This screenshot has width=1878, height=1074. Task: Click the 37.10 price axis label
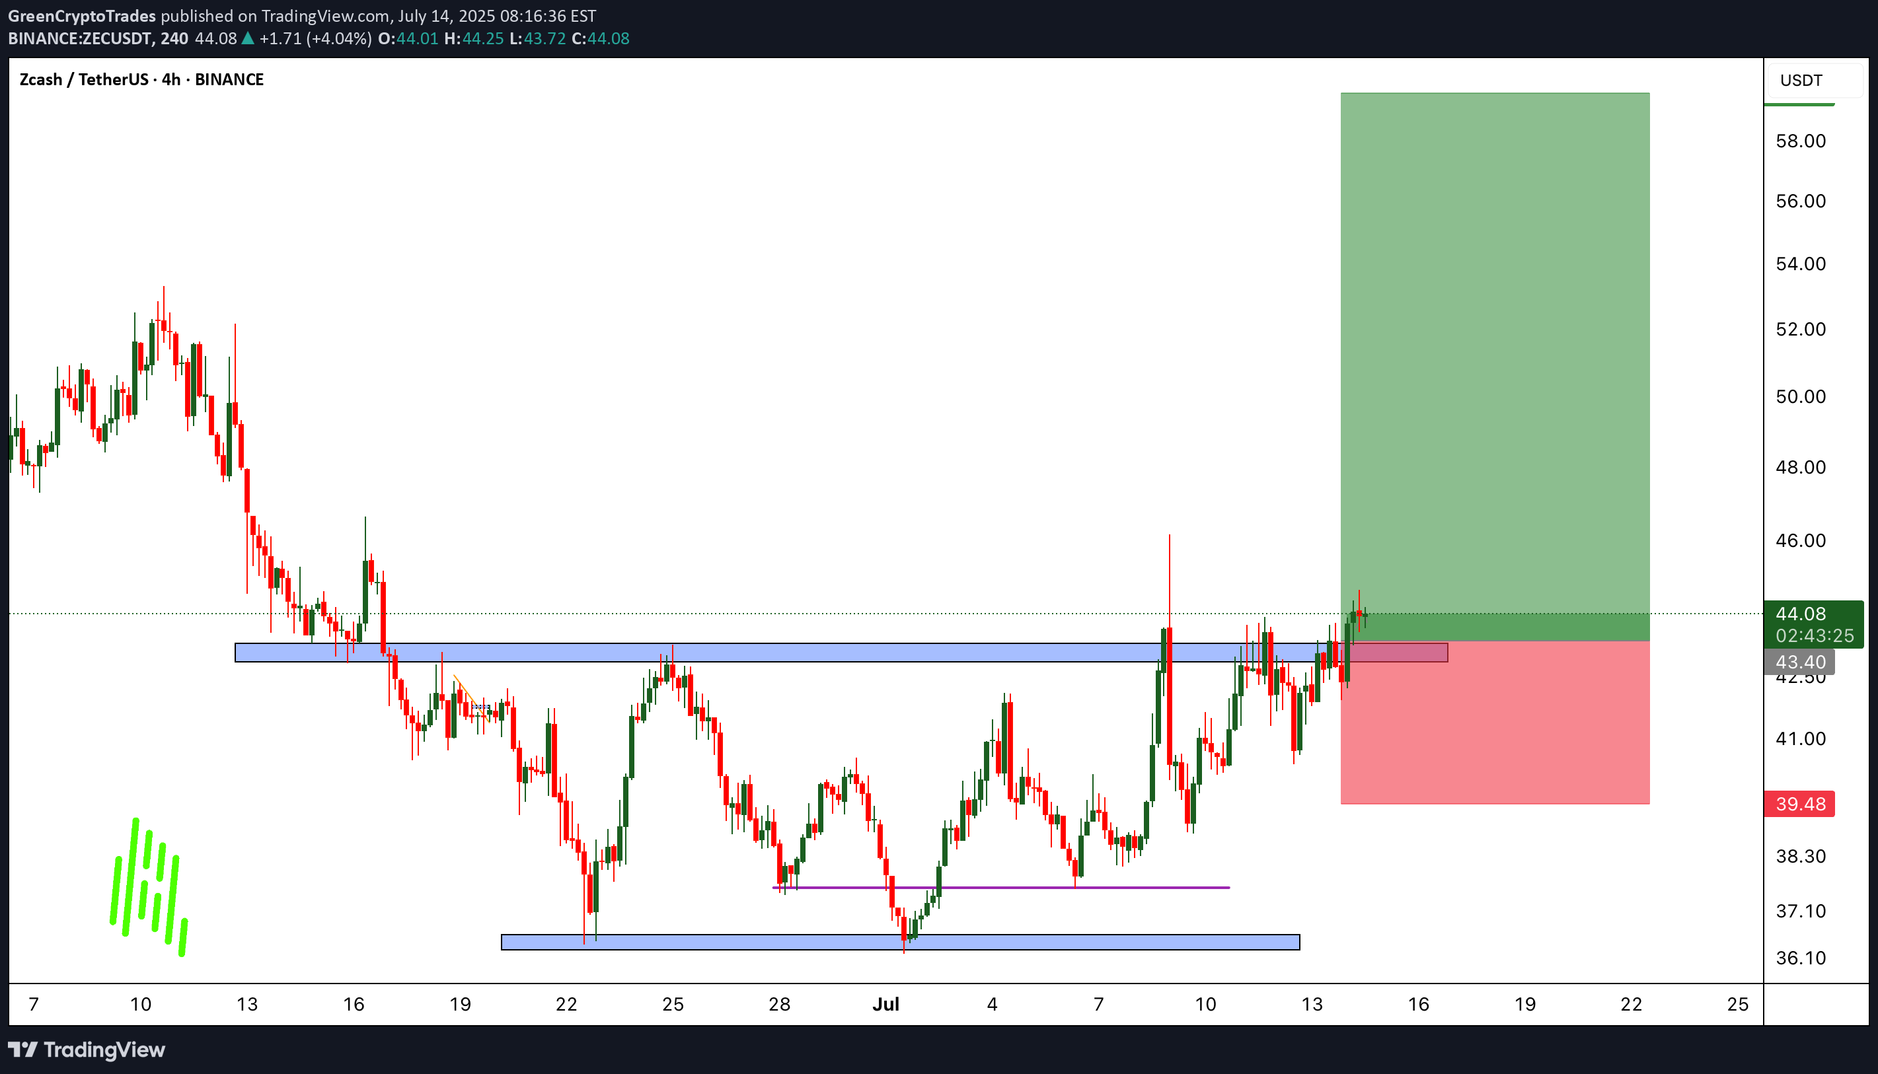tap(1801, 910)
